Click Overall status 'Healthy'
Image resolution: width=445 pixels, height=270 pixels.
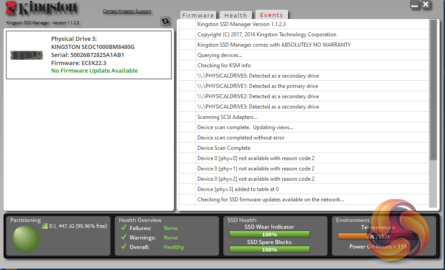coord(174,247)
